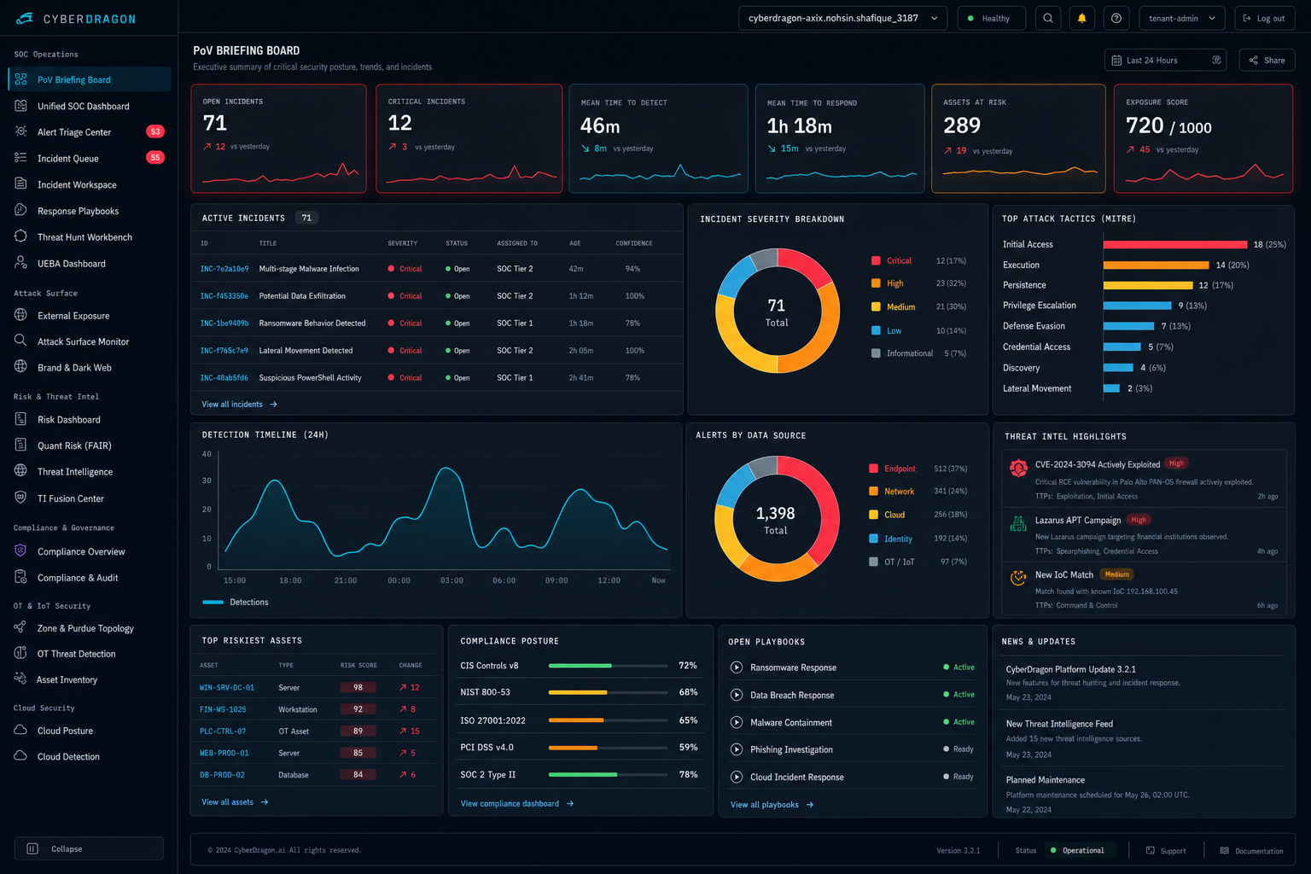Open Incident Queue menu item

(90, 158)
